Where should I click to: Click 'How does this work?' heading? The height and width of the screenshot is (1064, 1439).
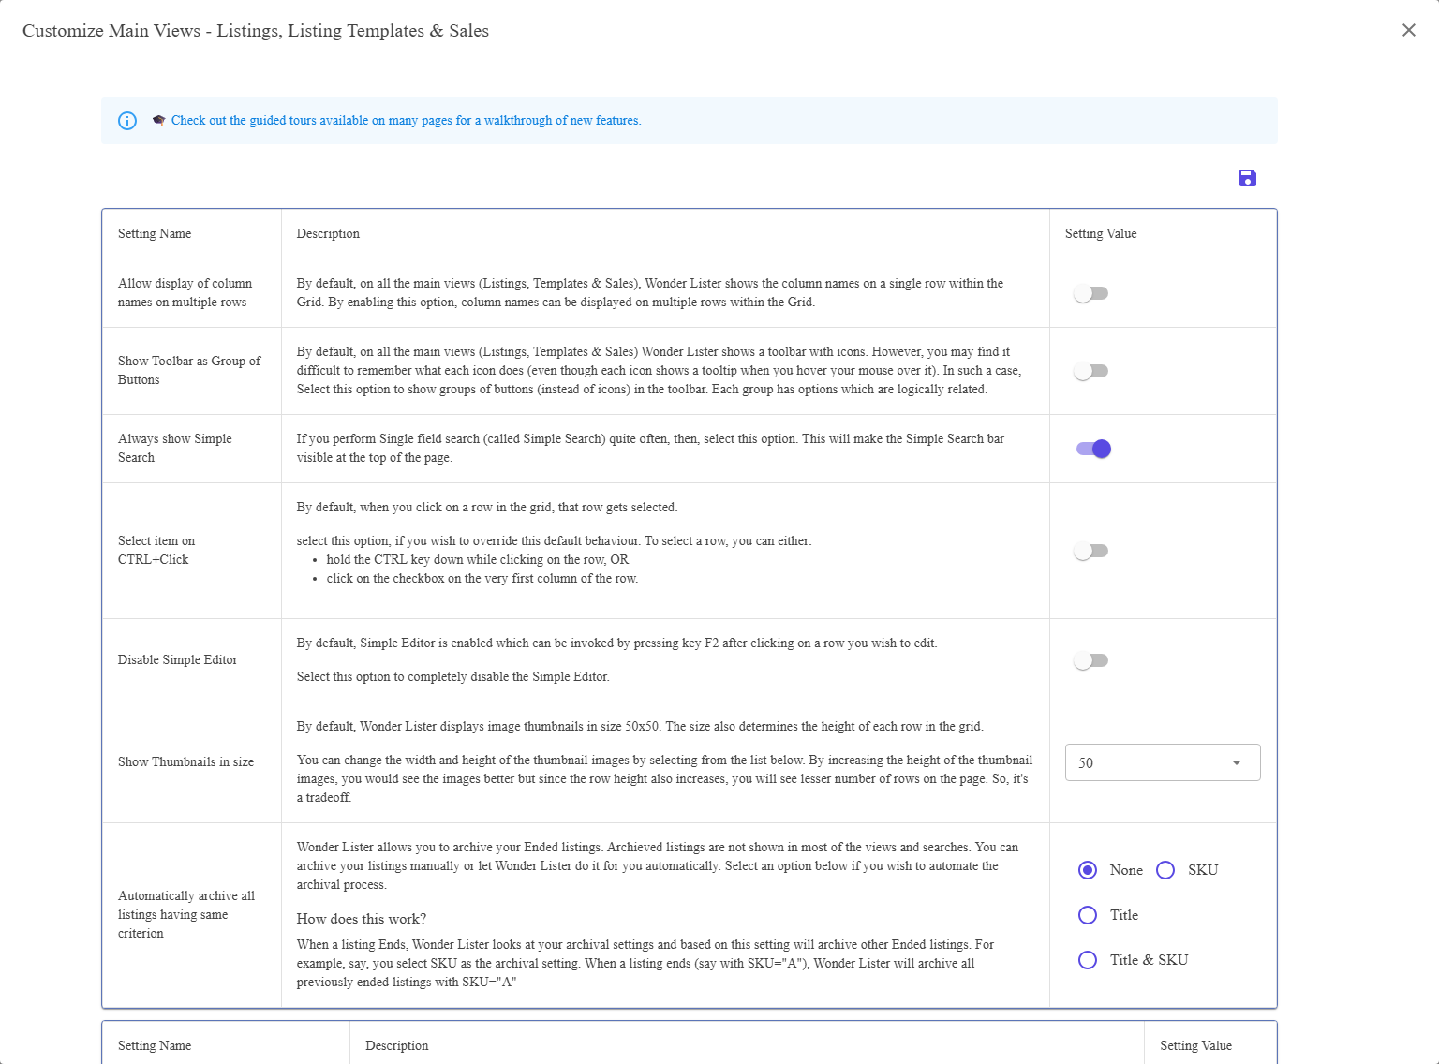[362, 919]
